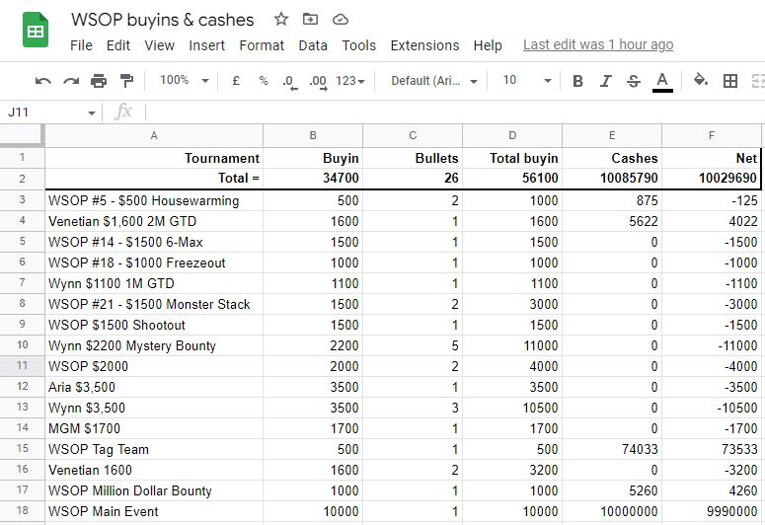Select 'Venetian $1,600 2M GTD' cell
The image size is (765, 525).
pos(154,221)
